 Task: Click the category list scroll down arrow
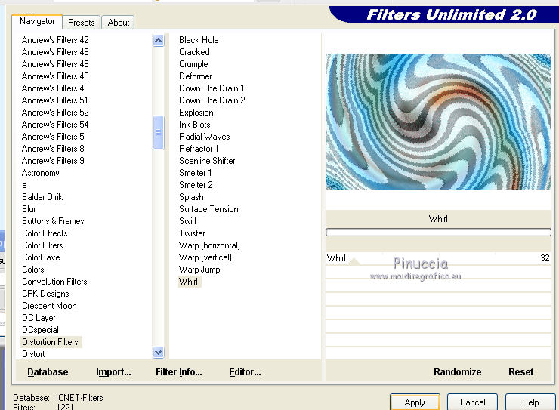click(x=159, y=353)
